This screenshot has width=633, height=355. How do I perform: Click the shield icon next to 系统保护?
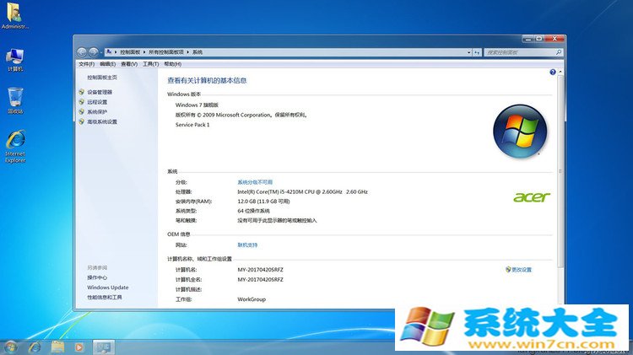82,112
